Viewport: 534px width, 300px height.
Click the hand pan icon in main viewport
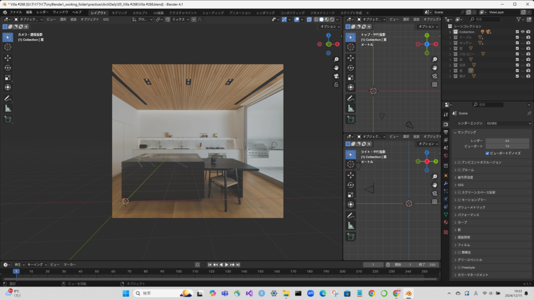pos(336,68)
